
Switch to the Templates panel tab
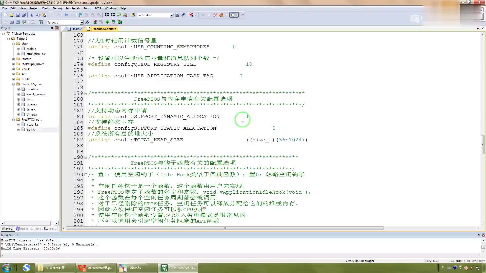tap(50, 229)
